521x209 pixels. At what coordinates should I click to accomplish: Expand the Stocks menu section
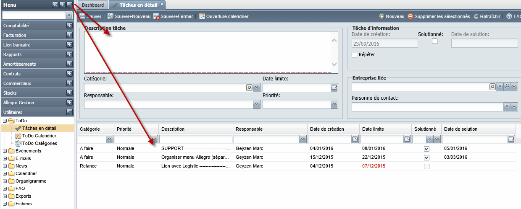(69, 93)
